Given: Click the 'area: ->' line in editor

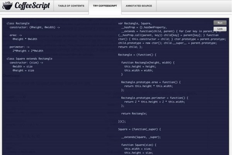Looking at the screenshot, I should tap(16, 35).
